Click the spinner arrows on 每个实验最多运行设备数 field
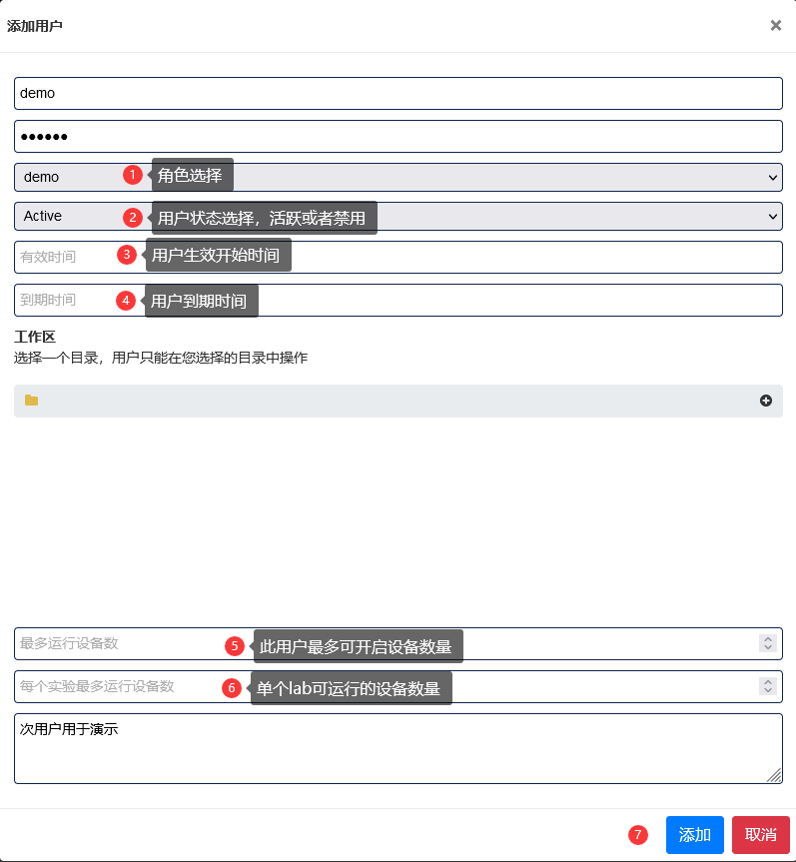Viewport: 796px width, 862px height. (x=767, y=686)
